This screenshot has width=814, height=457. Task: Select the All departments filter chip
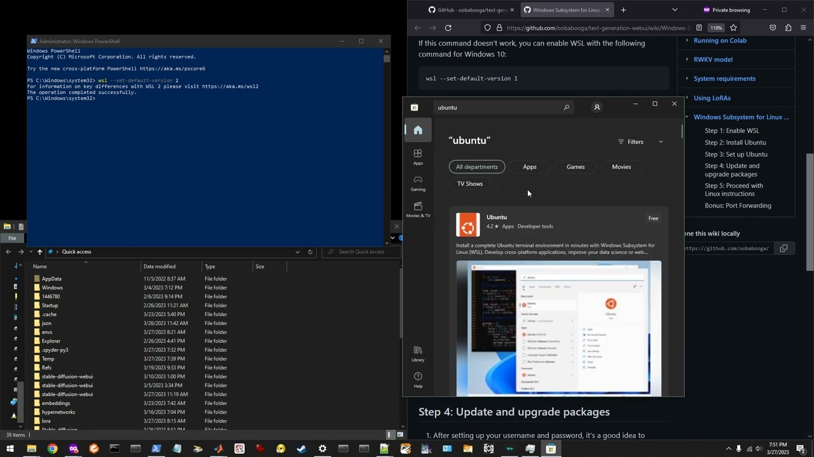point(477,167)
